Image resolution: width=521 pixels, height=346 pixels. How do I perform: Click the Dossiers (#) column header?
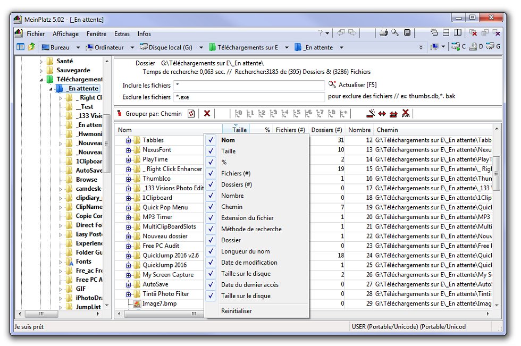click(x=326, y=130)
